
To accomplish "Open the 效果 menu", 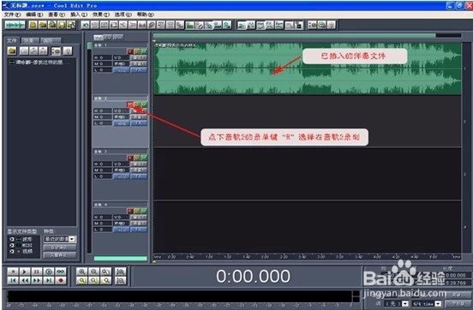I will click(101, 15).
